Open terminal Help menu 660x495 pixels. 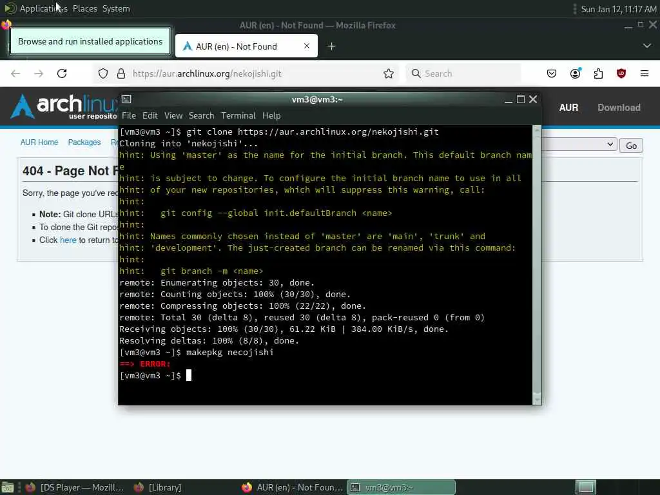coord(271,115)
